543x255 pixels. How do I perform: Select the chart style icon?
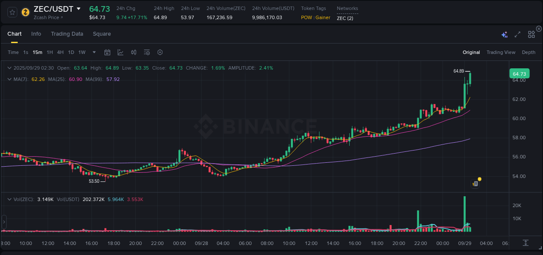120,52
